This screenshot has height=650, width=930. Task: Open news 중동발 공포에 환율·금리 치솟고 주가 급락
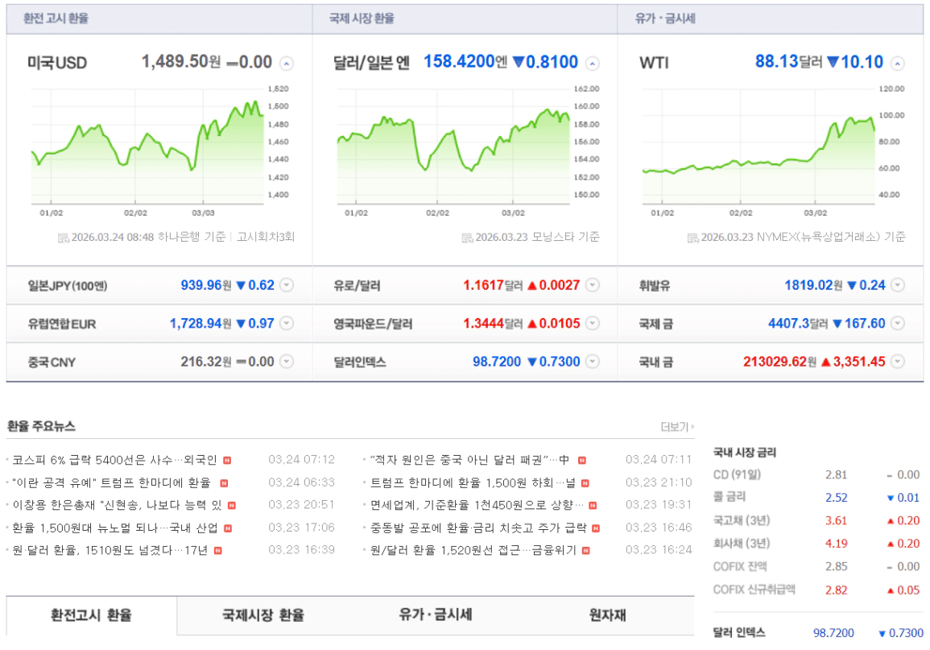478,528
